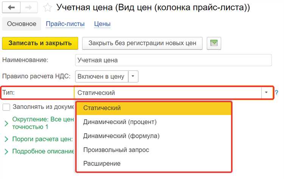This screenshot has height=179, width=284.
Task: Open the Правило расчета НДС dropdown arrow
Action: coord(133,76)
